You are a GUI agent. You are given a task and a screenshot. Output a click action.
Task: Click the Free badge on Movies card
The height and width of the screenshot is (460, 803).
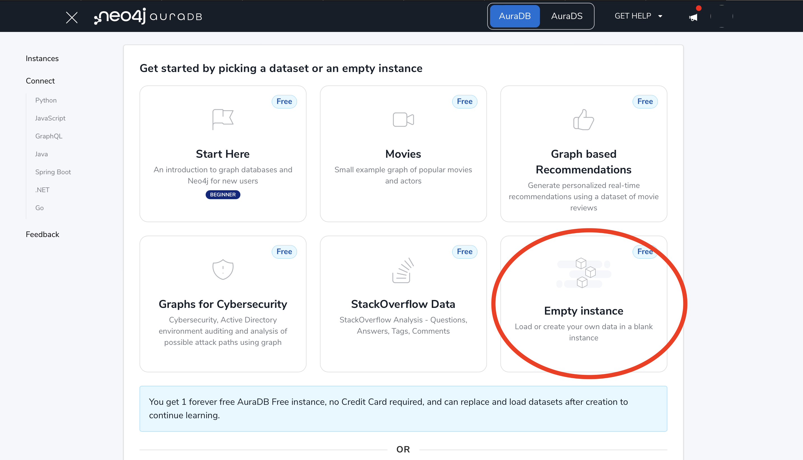pyautogui.click(x=464, y=101)
